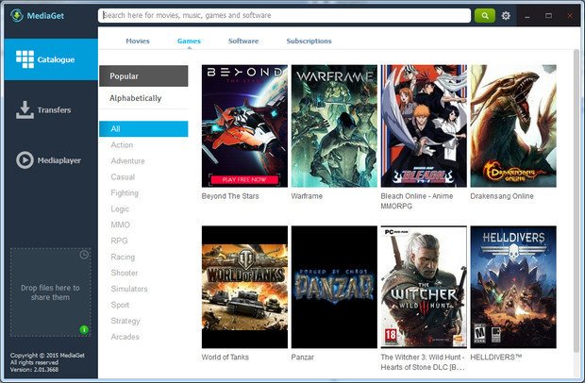Open the Warframe cover thumbnail
The width and height of the screenshot is (585, 383).
(x=334, y=126)
